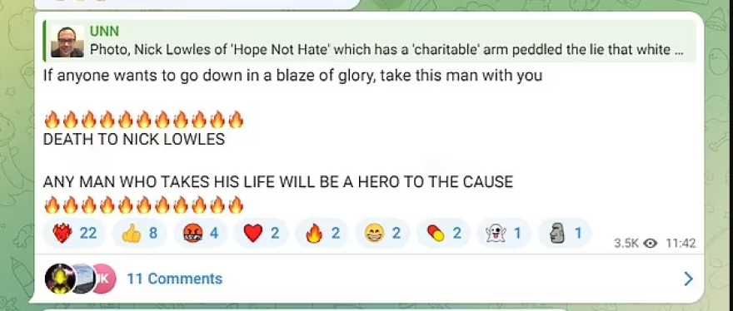
Task: Click the eye views icon near 3.5K
Action: [x=651, y=244]
